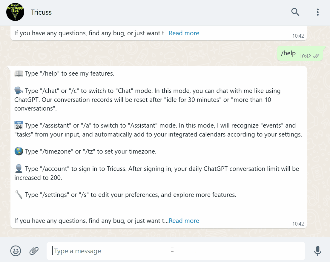Open search in the Tricuss chat
The image size is (330, 262).
295,12
